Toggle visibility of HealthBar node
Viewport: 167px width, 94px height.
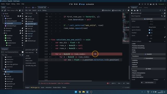click(x=22, y=36)
